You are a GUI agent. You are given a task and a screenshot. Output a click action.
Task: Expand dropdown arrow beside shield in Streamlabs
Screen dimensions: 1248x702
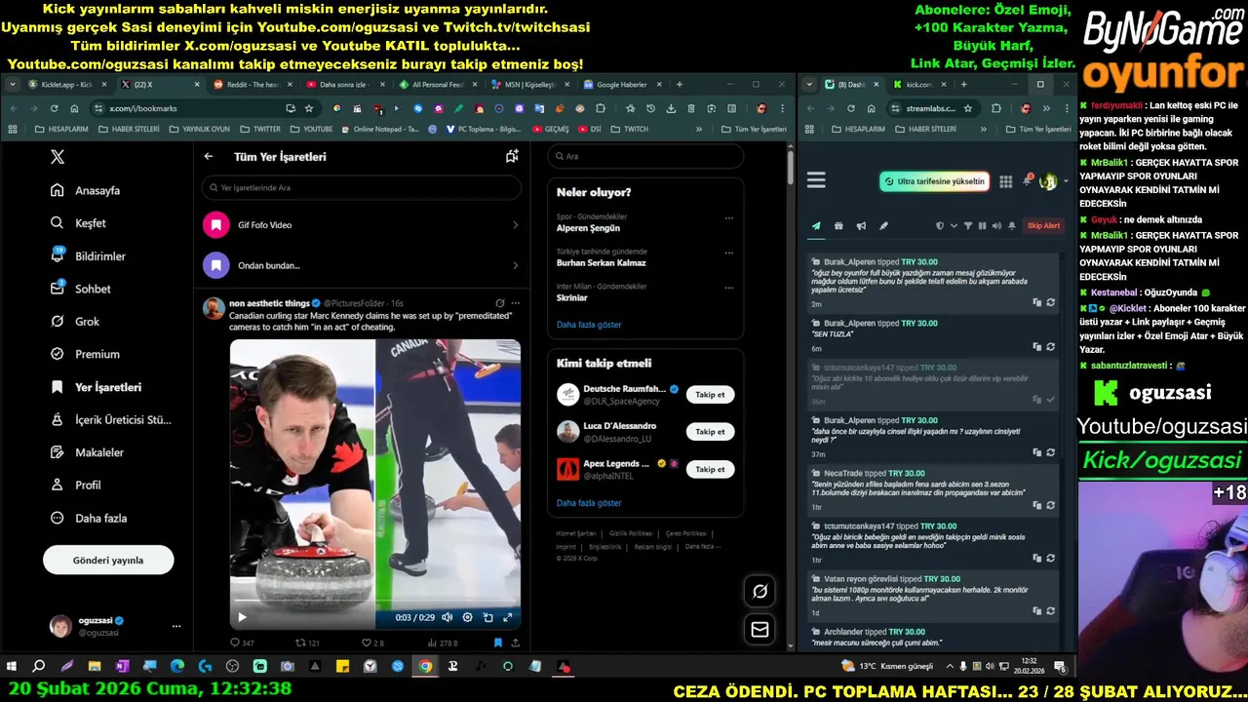point(954,226)
